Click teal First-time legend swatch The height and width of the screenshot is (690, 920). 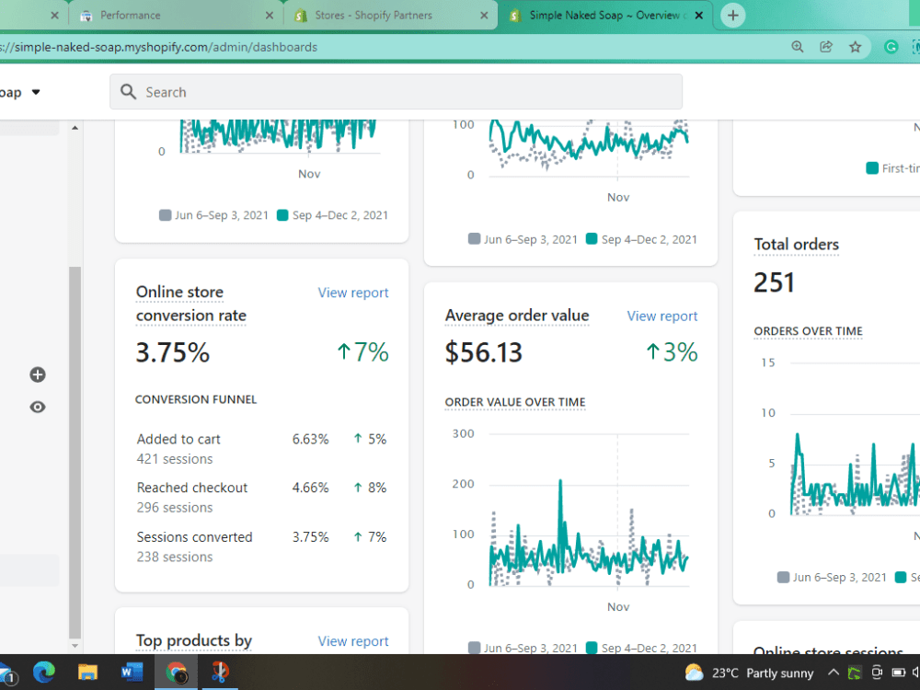coord(872,168)
